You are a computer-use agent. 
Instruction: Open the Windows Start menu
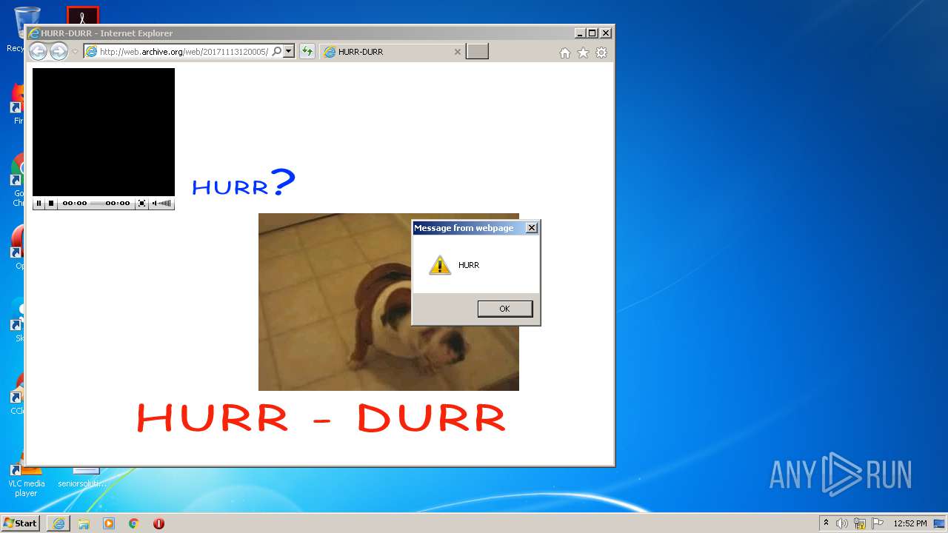click(21, 523)
